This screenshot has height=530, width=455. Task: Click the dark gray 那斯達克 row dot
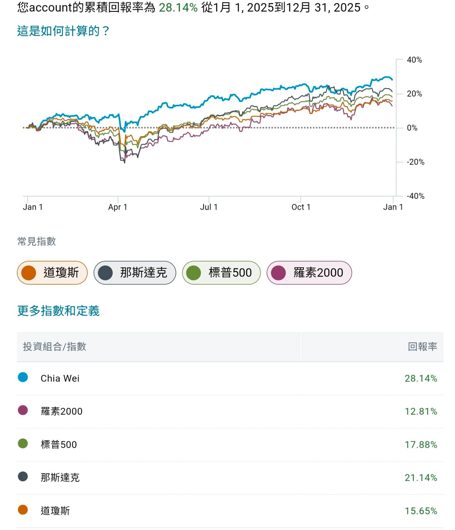pyautogui.click(x=23, y=477)
